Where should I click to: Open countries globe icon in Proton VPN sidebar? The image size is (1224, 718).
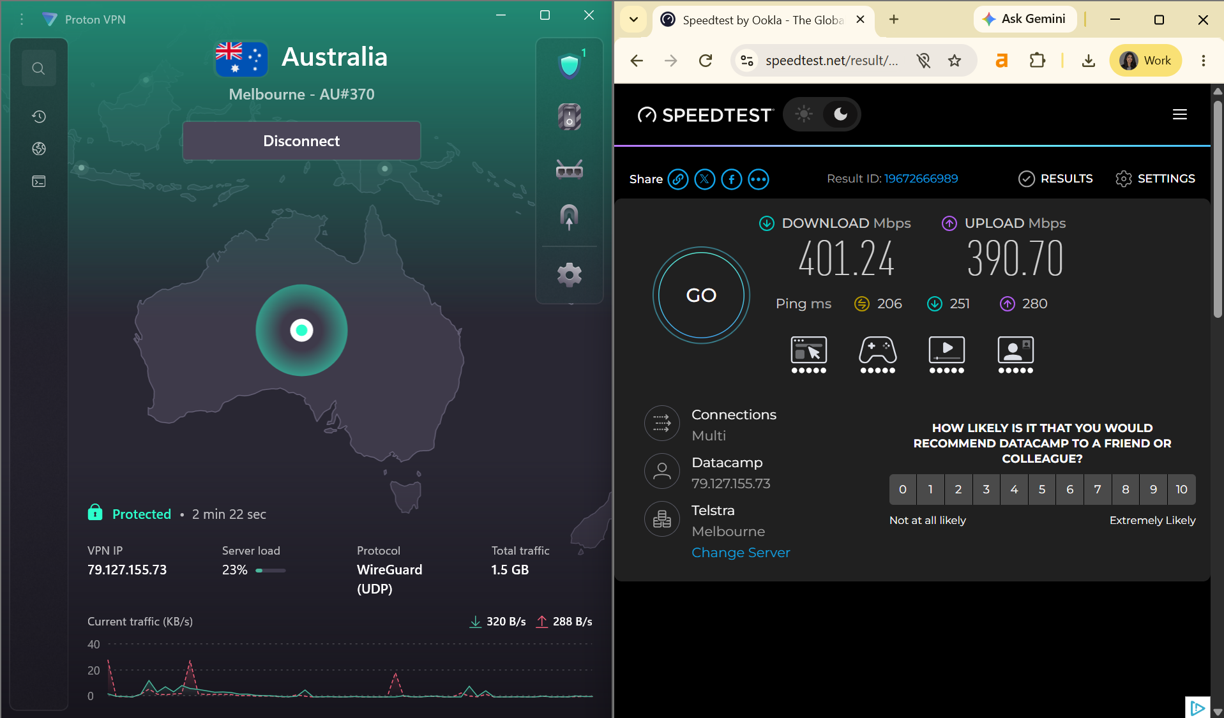(x=39, y=149)
